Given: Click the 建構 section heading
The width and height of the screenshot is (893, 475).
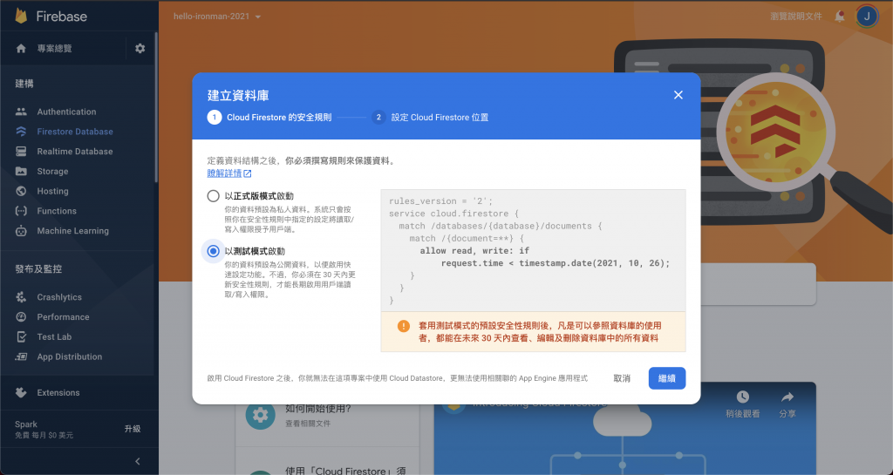Looking at the screenshot, I should pyautogui.click(x=24, y=84).
